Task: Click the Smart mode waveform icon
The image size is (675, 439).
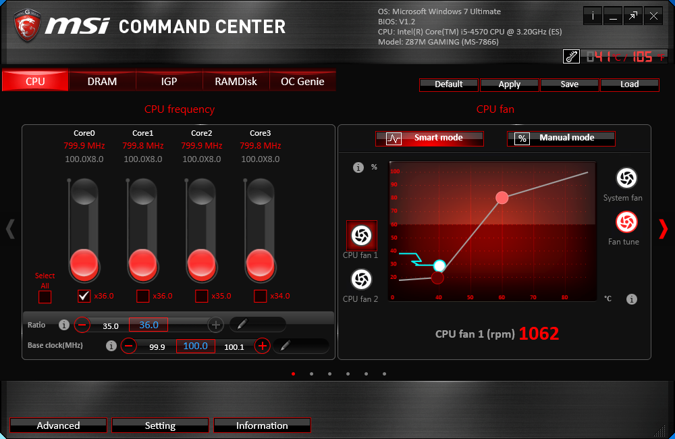Action: (x=394, y=138)
